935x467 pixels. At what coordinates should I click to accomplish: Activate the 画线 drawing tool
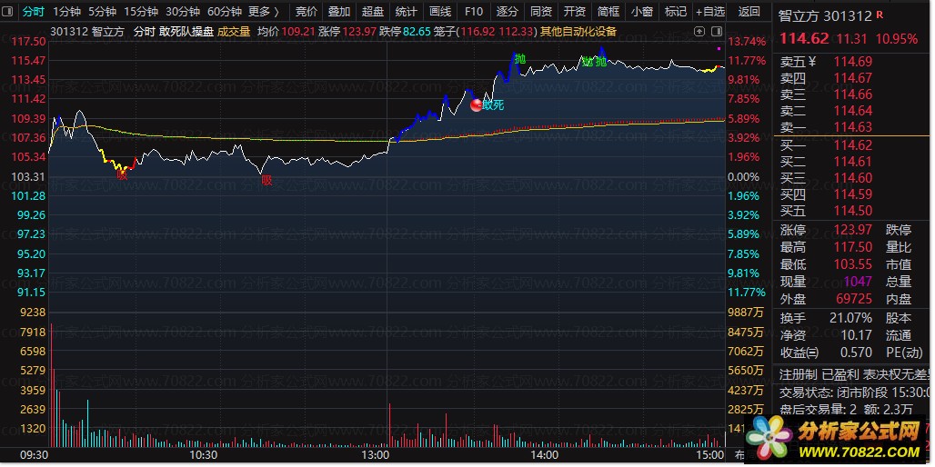440,11
